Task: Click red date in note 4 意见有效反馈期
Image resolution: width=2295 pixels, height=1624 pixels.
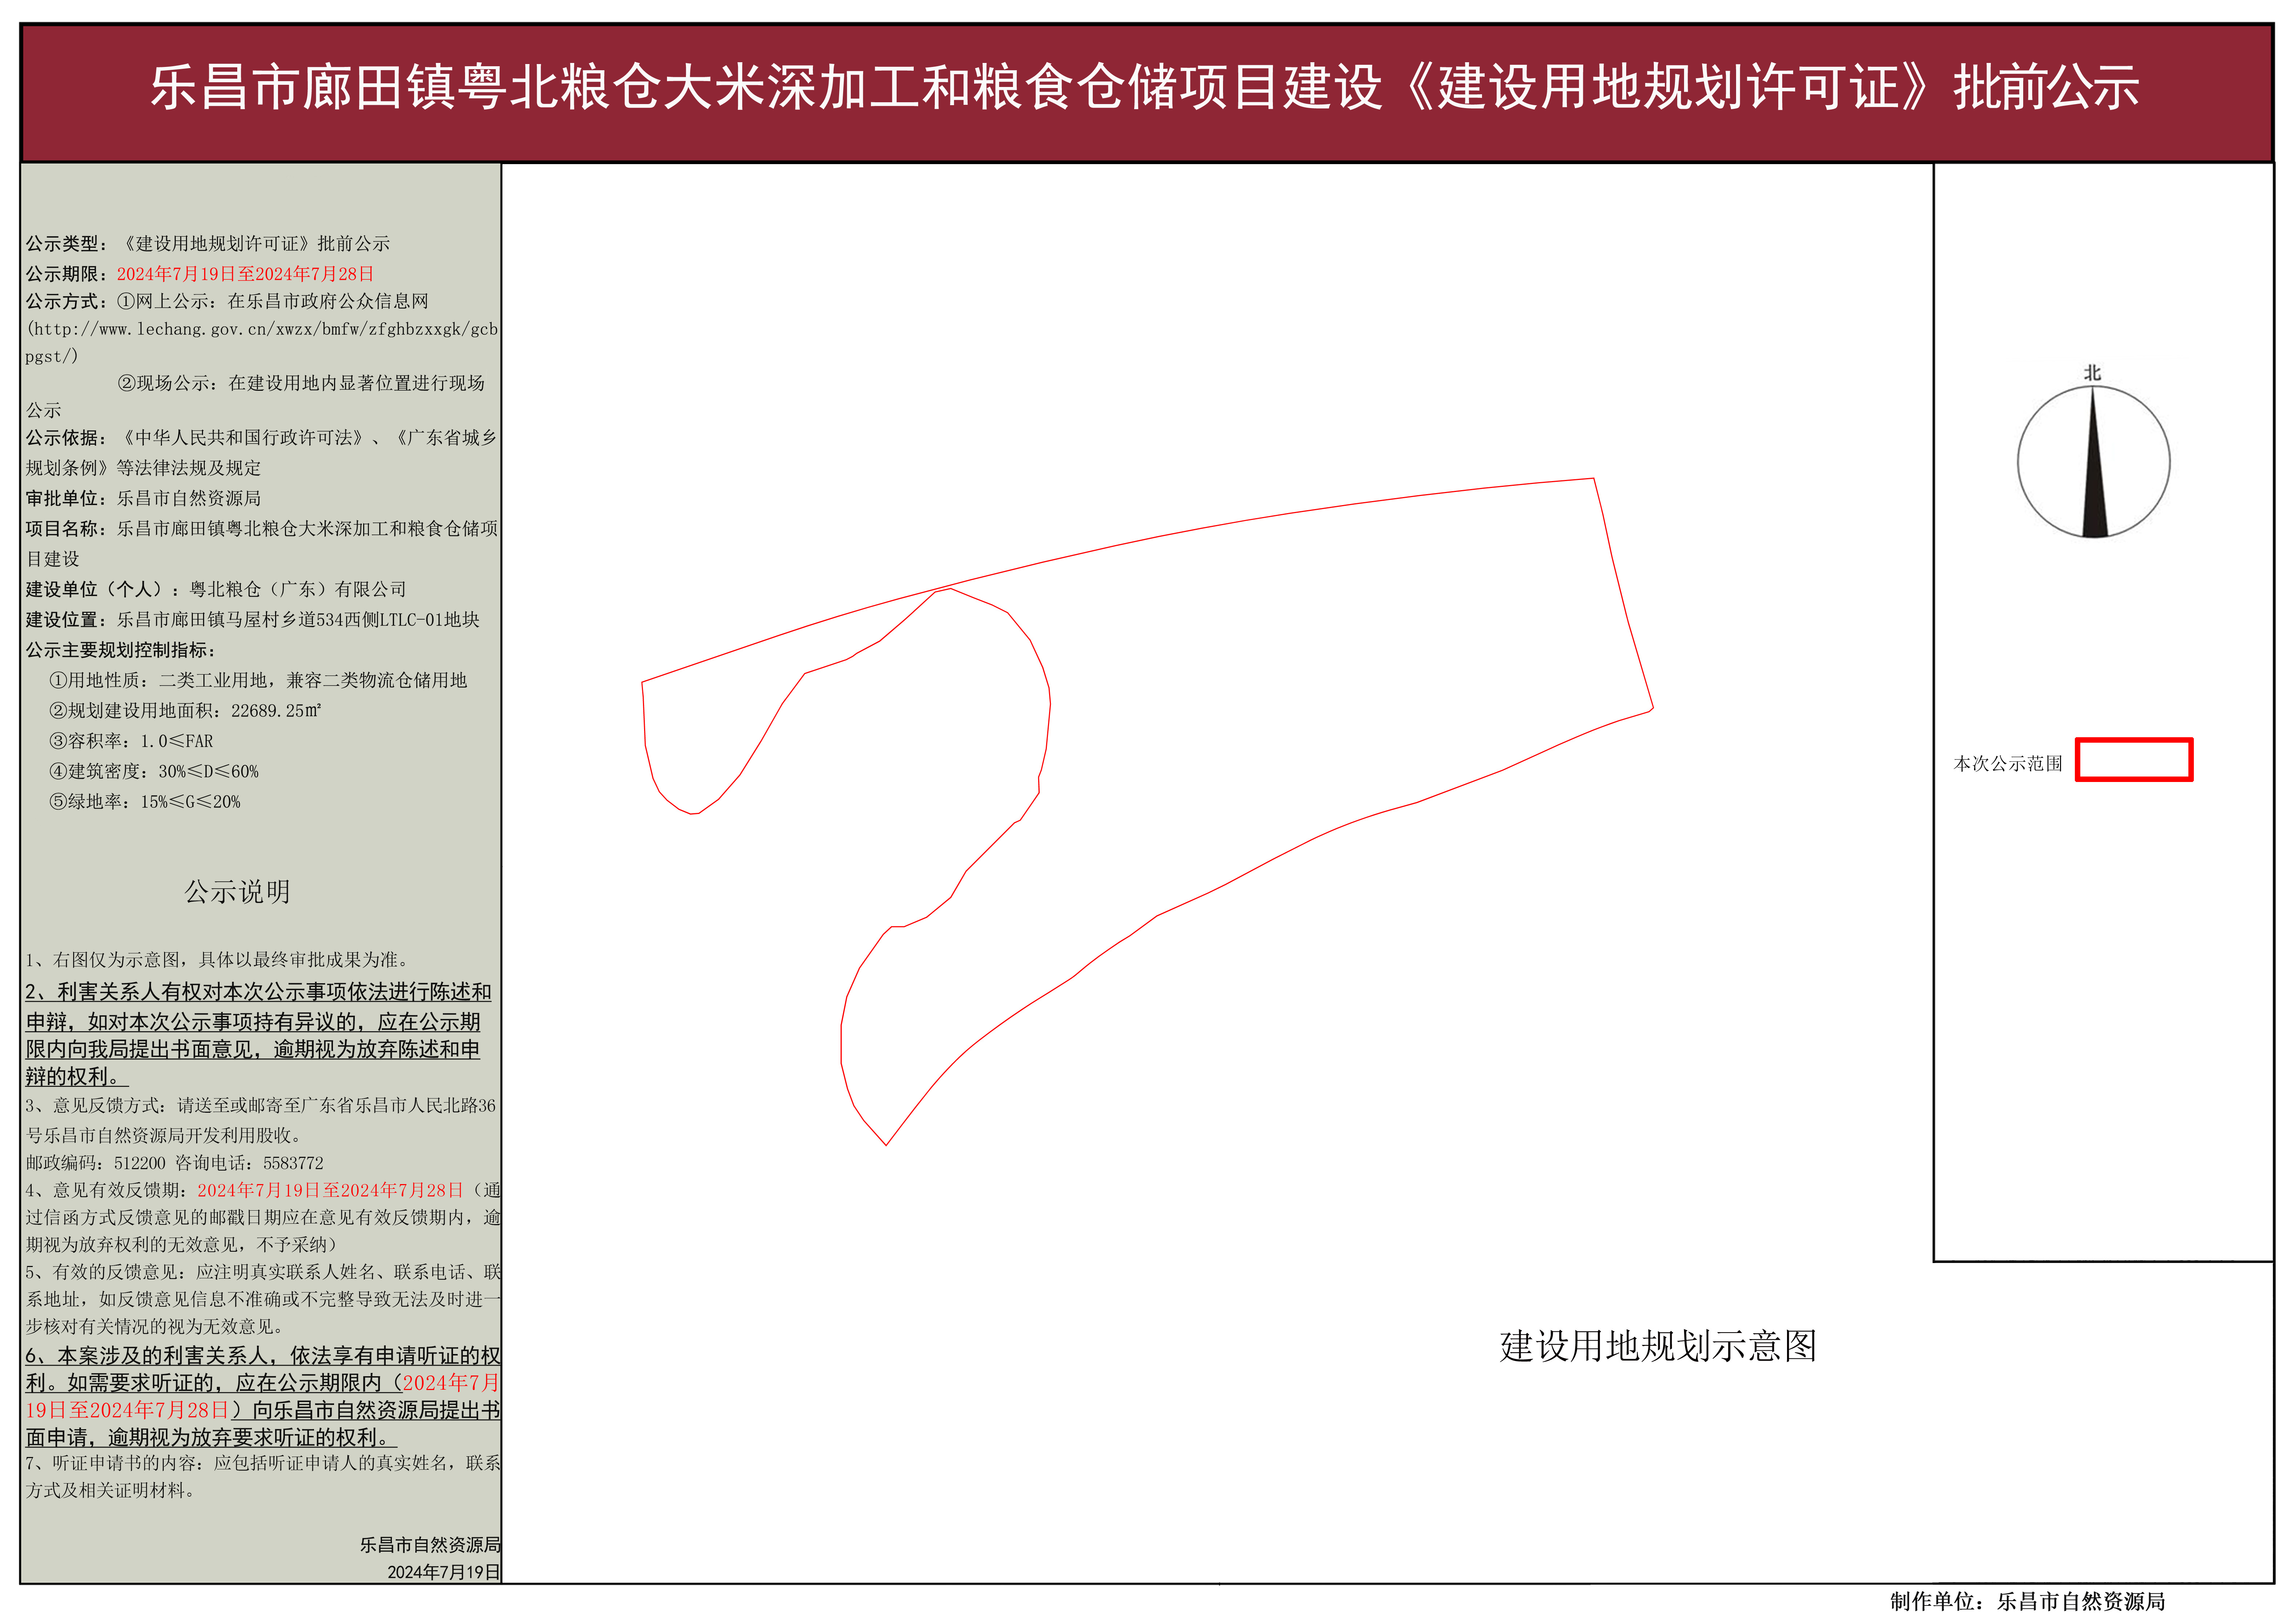Action: point(330,1190)
